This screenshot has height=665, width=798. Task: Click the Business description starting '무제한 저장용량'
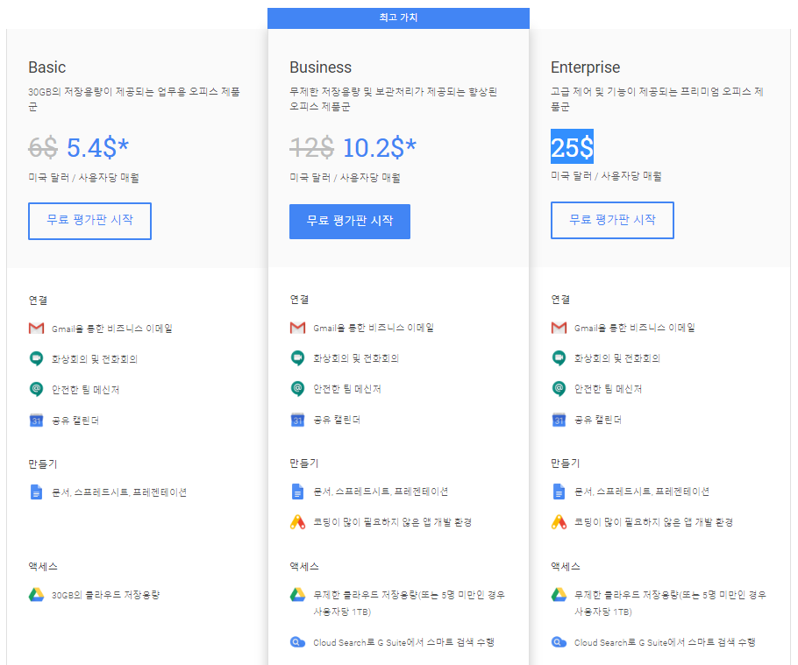click(x=394, y=99)
